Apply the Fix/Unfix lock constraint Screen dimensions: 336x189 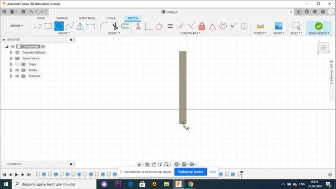pos(202,26)
